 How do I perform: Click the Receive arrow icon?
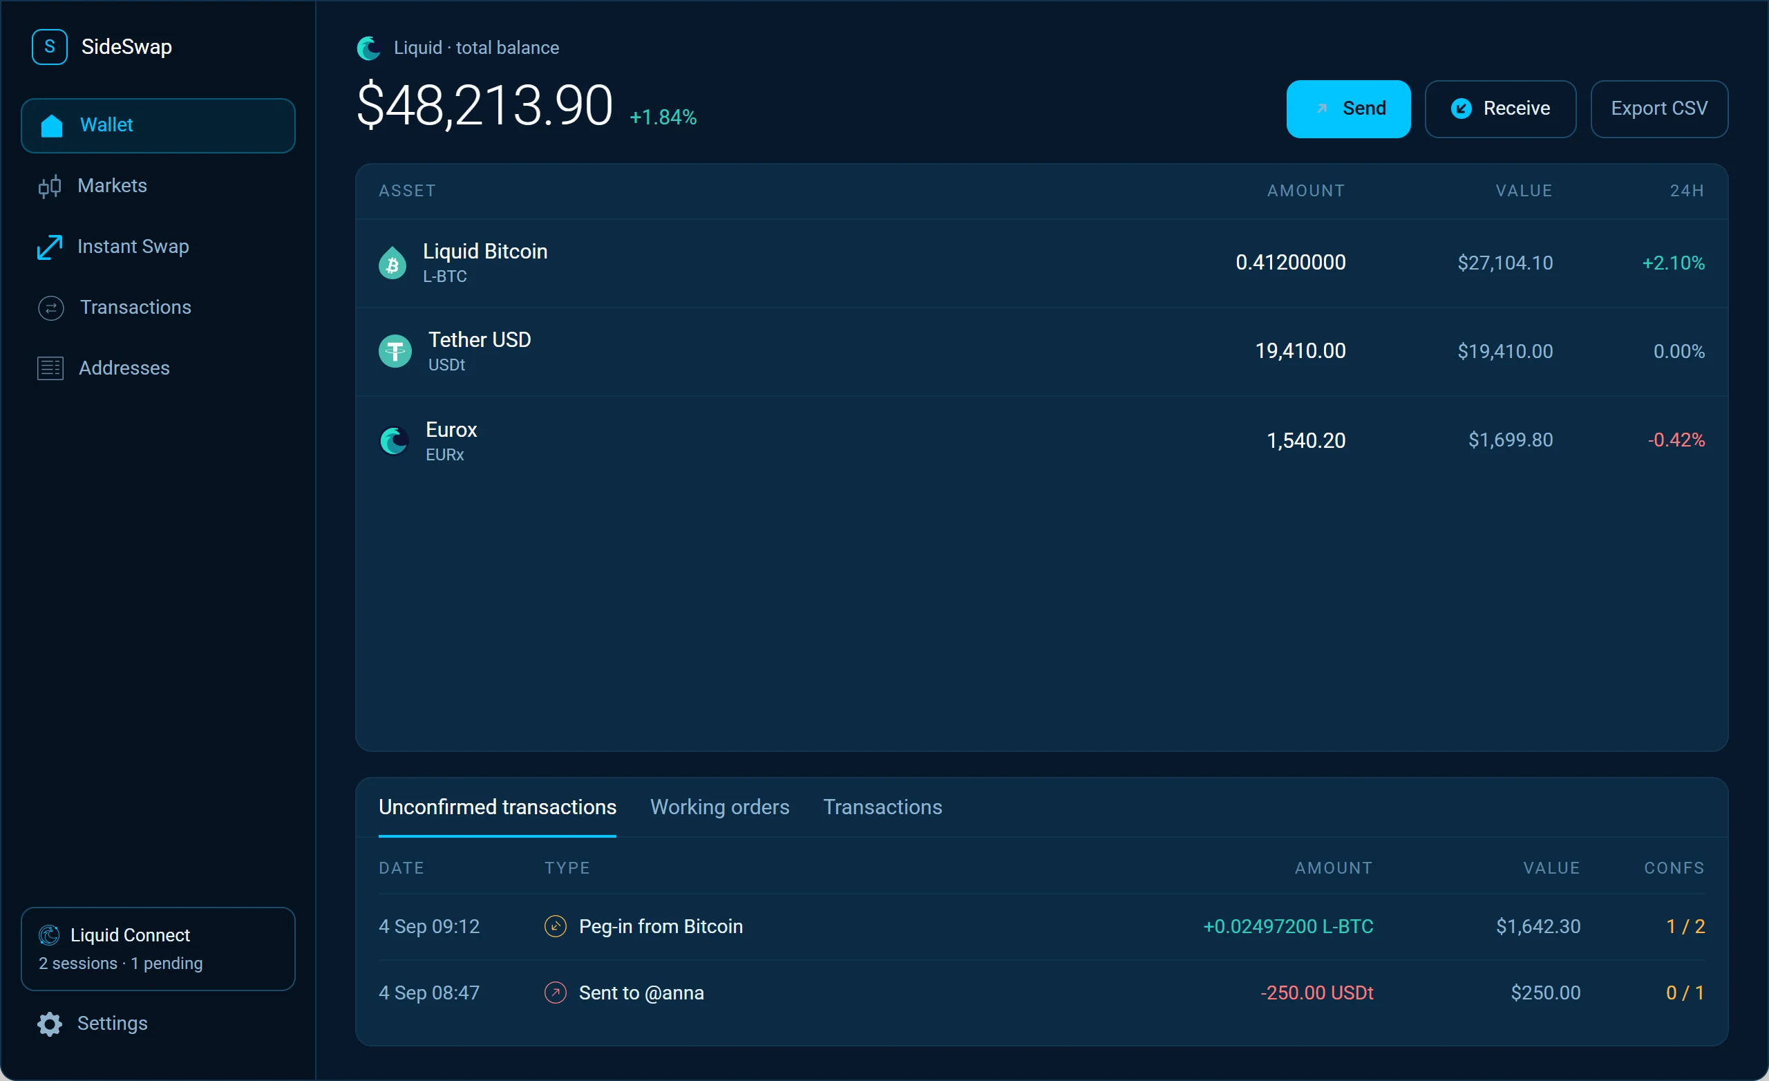point(1461,109)
